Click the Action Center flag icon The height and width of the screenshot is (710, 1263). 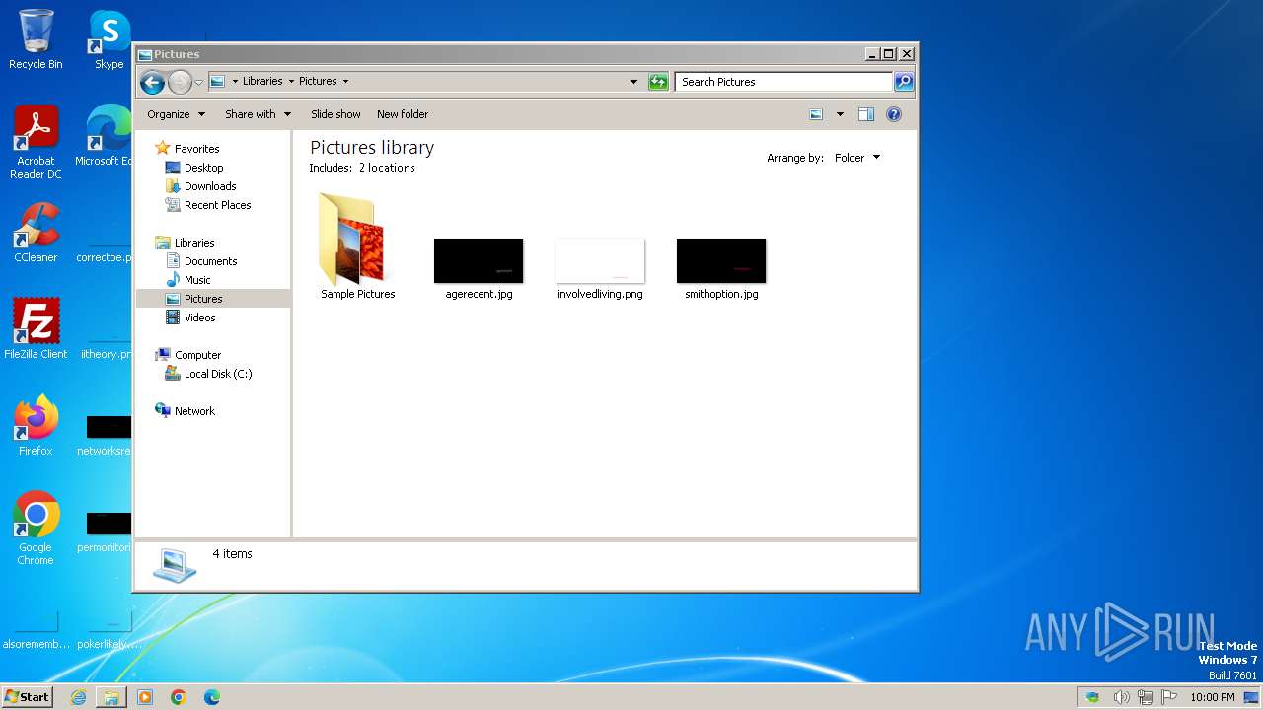point(1169,697)
